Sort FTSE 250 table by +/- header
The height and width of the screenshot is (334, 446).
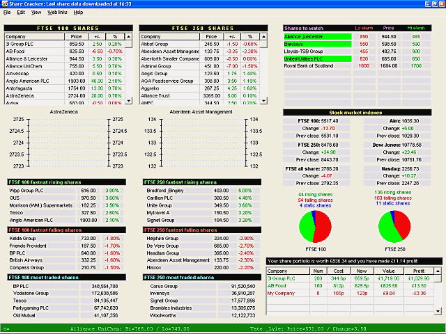tap(232, 37)
